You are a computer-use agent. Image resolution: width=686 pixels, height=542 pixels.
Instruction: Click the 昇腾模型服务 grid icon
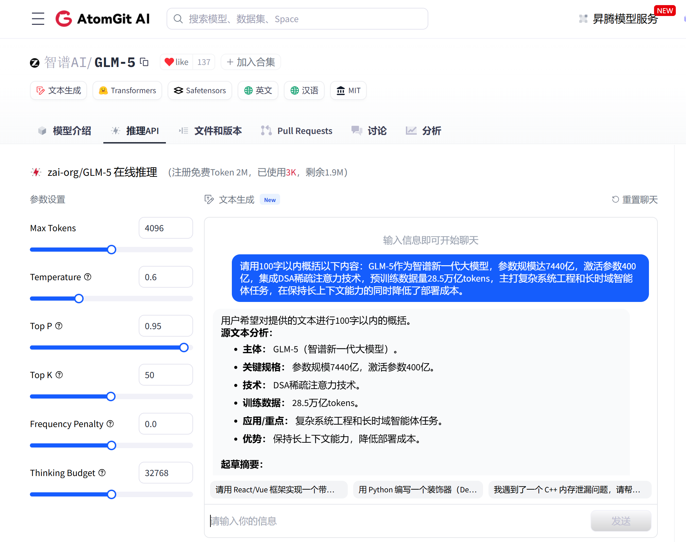(583, 19)
